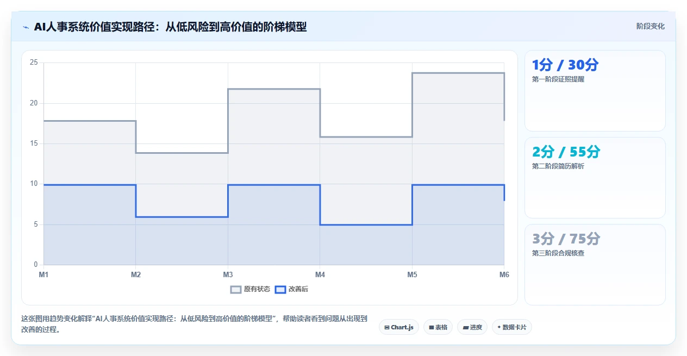Click the 阶段变化 label in header
687x356 pixels.
650,27
